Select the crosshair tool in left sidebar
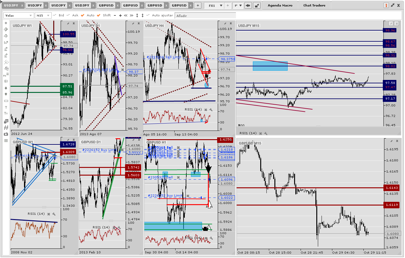The height and width of the screenshot is (258, 405). pos(6,23)
